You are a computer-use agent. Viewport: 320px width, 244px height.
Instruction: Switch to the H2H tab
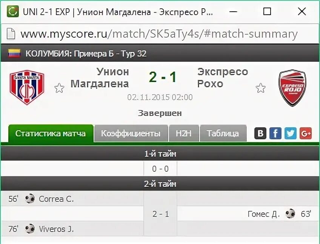[184, 133]
